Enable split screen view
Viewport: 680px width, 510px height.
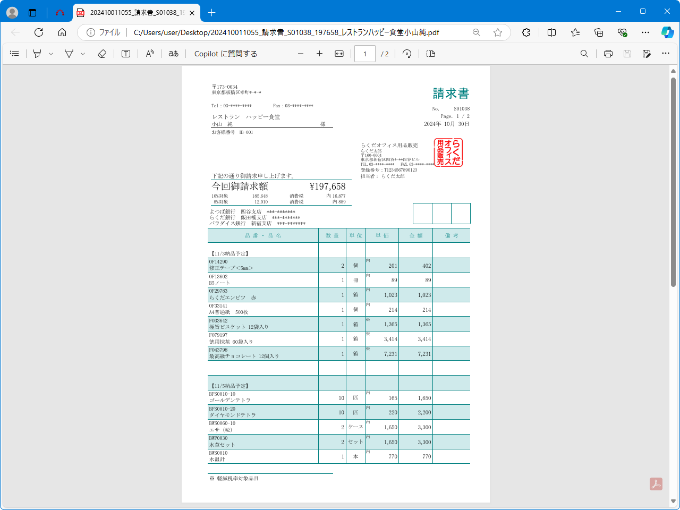coord(551,32)
